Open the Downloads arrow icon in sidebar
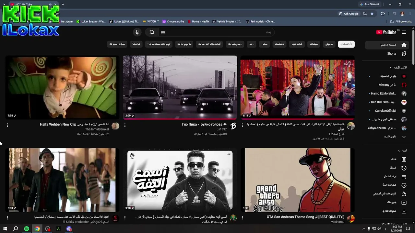 pos(404,211)
